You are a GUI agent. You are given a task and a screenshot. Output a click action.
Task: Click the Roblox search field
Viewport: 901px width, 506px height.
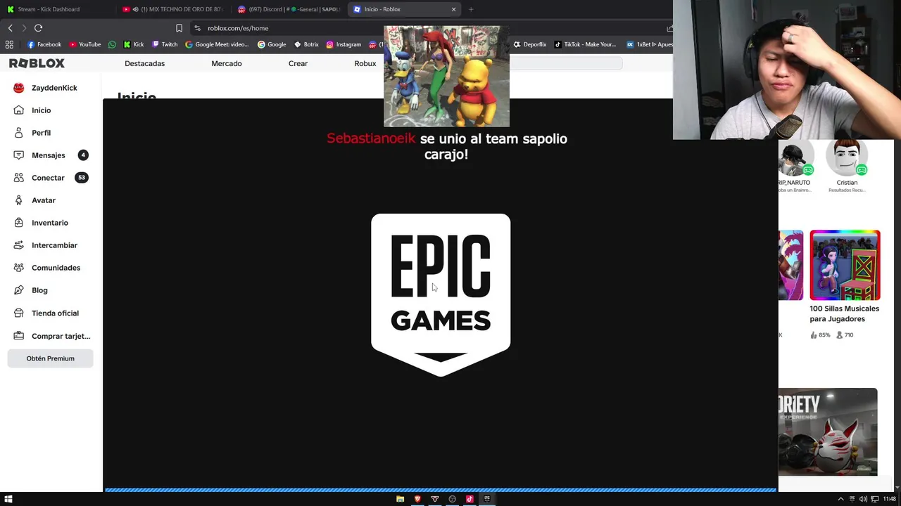[567, 63]
